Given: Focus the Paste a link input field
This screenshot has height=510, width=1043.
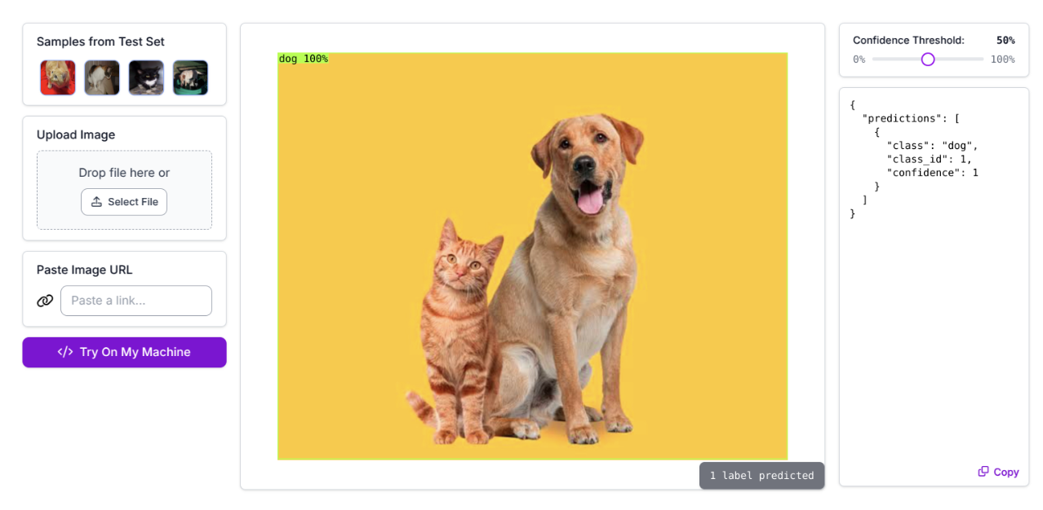Looking at the screenshot, I should pos(136,301).
